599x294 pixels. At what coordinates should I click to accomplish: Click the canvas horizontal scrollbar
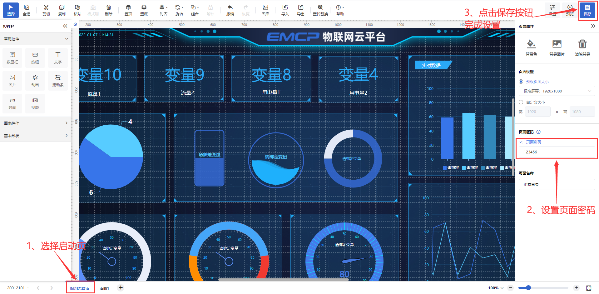283,280
